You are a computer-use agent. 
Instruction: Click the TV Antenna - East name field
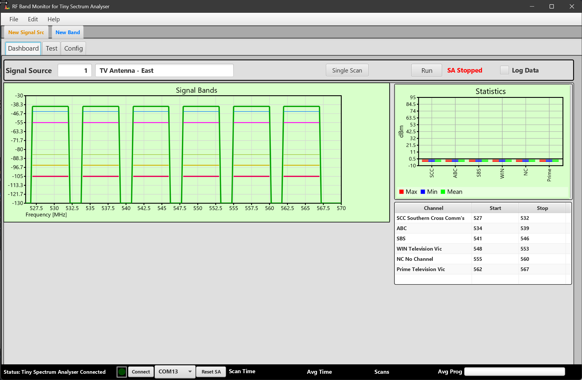coord(164,70)
